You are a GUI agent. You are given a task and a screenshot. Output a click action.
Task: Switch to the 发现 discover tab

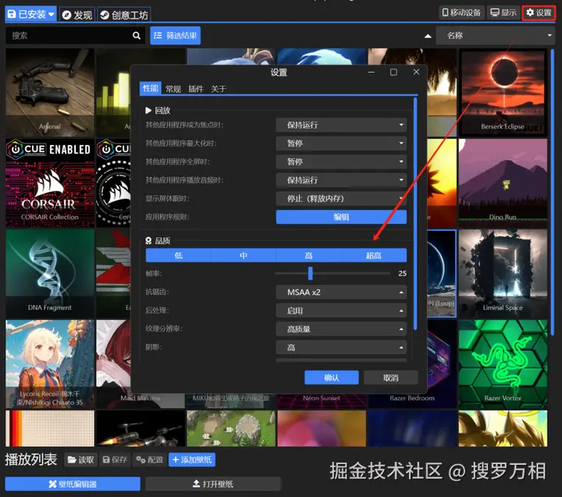[77, 15]
